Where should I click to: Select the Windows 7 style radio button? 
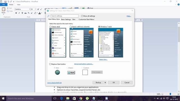click(x=99, y=27)
